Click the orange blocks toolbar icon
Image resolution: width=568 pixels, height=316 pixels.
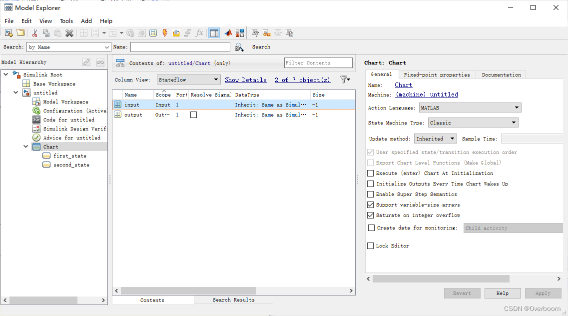click(x=267, y=33)
